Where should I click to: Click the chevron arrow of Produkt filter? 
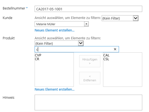[x=81, y=43]
